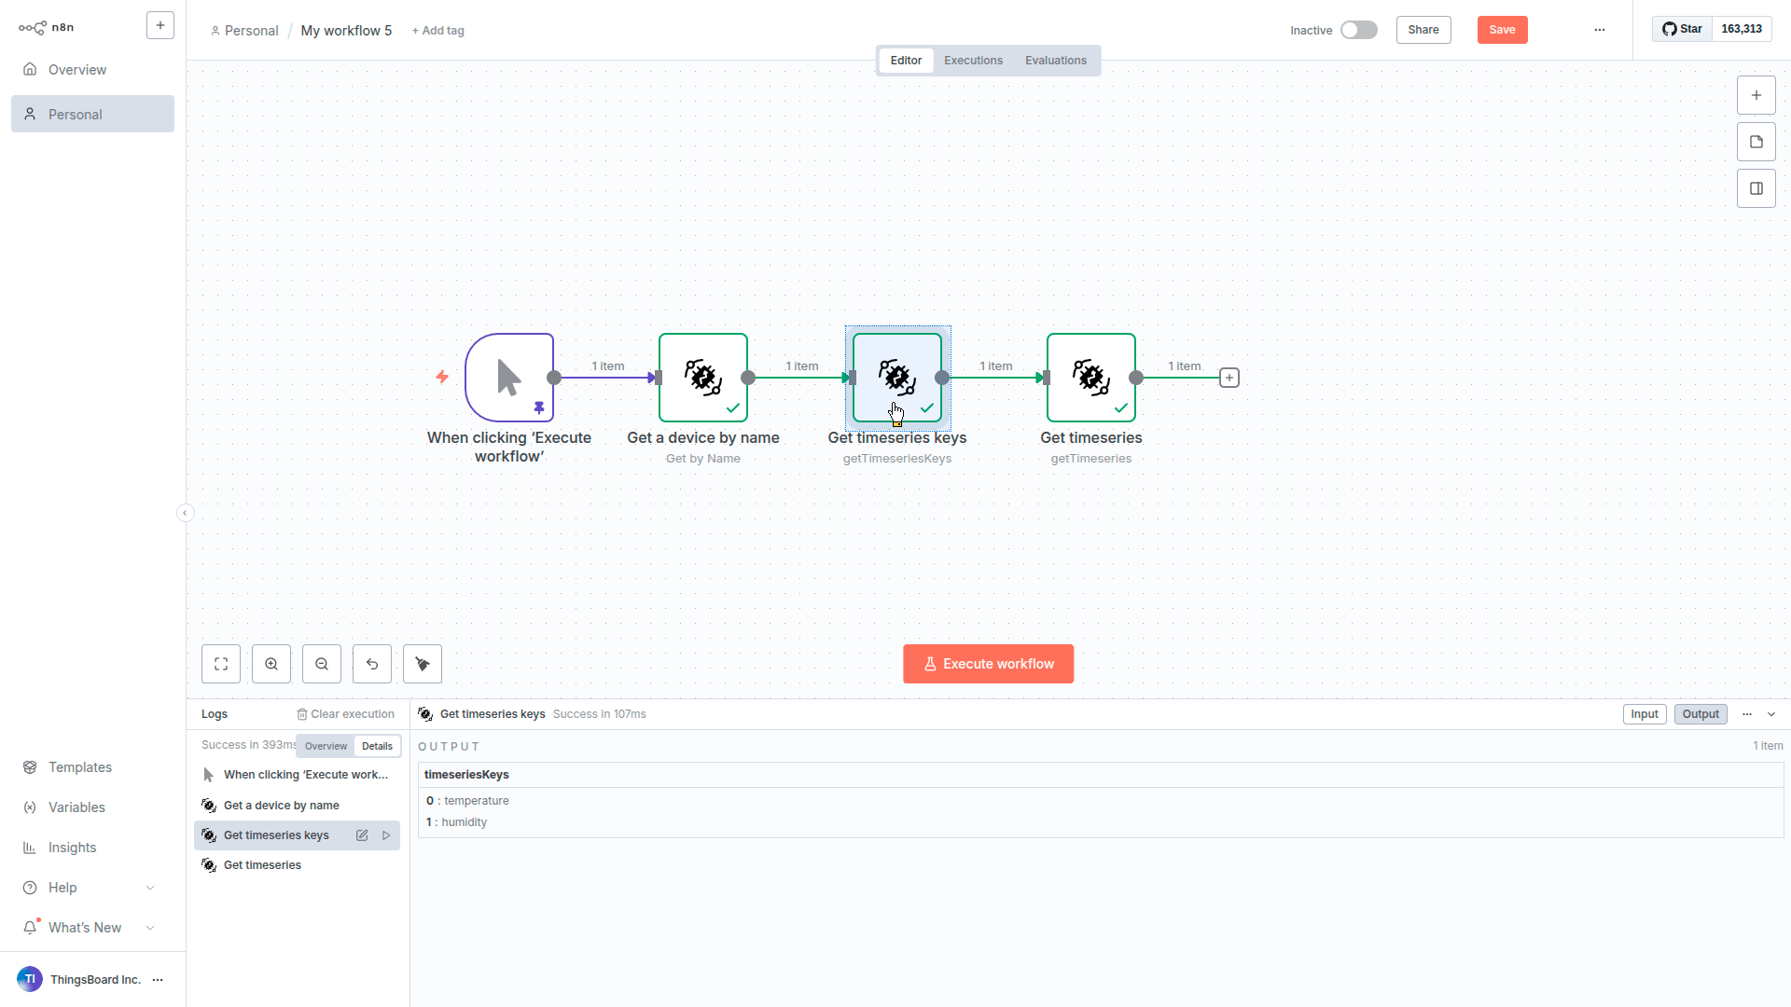Image resolution: width=1791 pixels, height=1007 pixels.
Task: Switch logs view to the Overview mode
Action: [326, 746]
